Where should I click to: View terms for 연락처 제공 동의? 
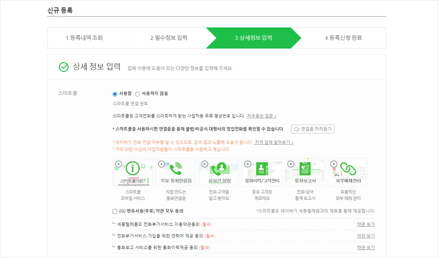pos(366,236)
